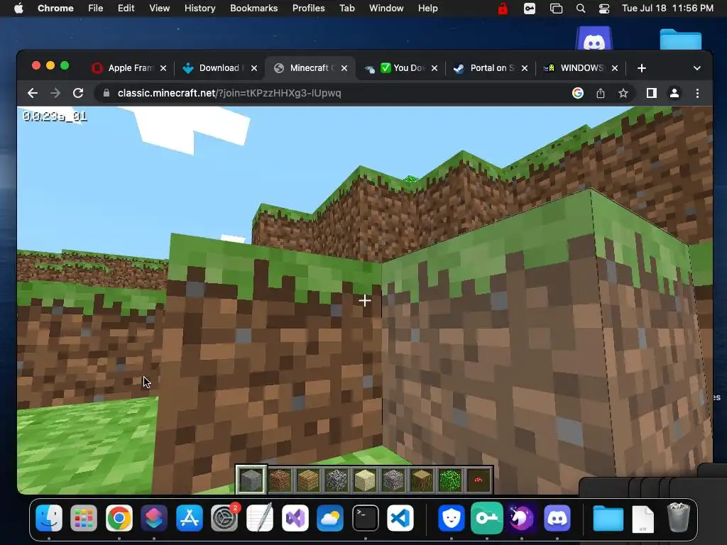Select the cobblestone block in hotbar
The width and height of the screenshot is (727, 545).
336,480
